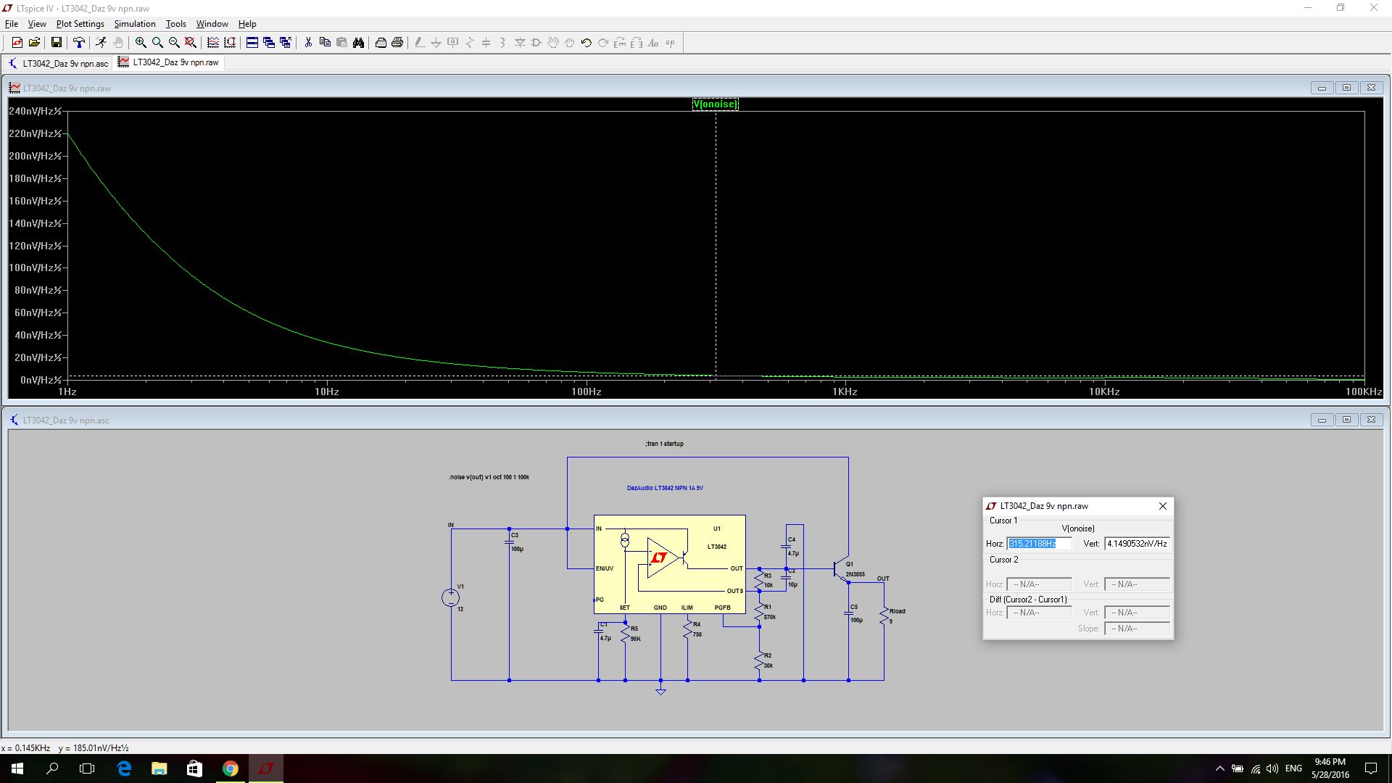1392x783 pixels.
Task: Select the Capacitor placement tool
Action: point(486,43)
